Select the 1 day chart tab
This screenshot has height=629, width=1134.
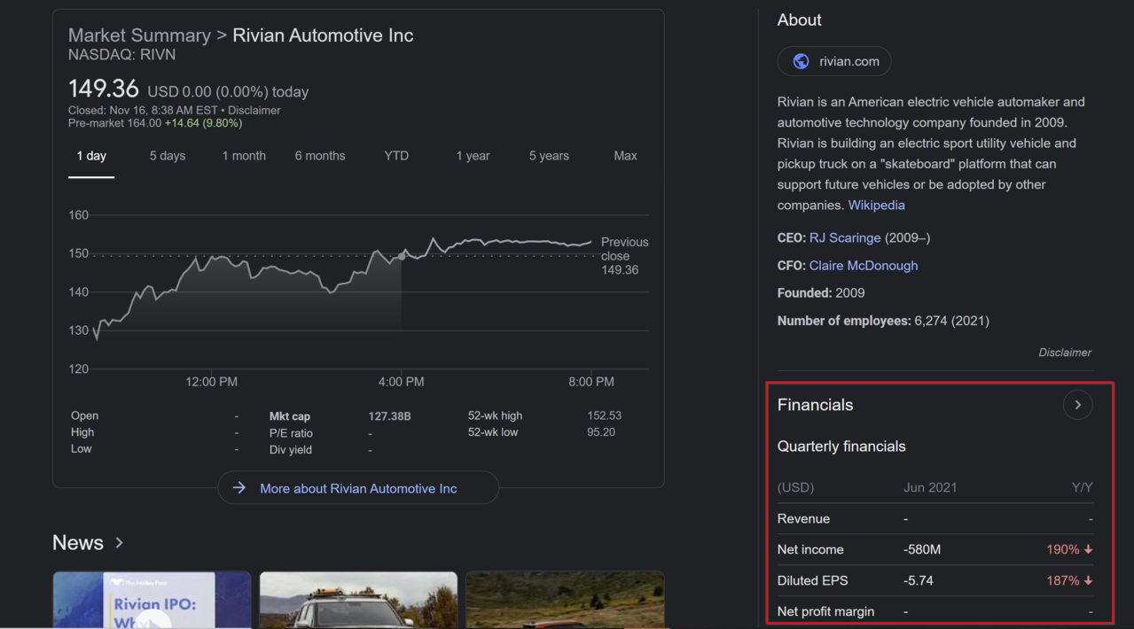(x=91, y=156)
